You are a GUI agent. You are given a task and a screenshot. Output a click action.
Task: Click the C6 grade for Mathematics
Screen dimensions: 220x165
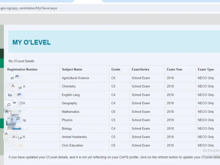(x=113, y=112)
